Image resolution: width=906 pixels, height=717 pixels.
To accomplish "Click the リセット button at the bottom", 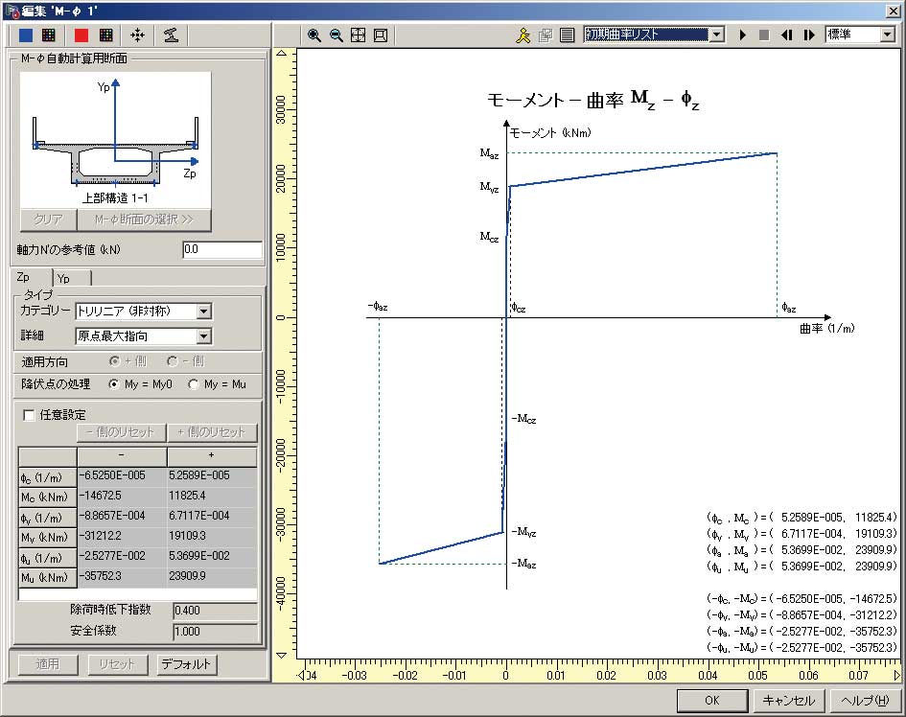I will 117,664.
